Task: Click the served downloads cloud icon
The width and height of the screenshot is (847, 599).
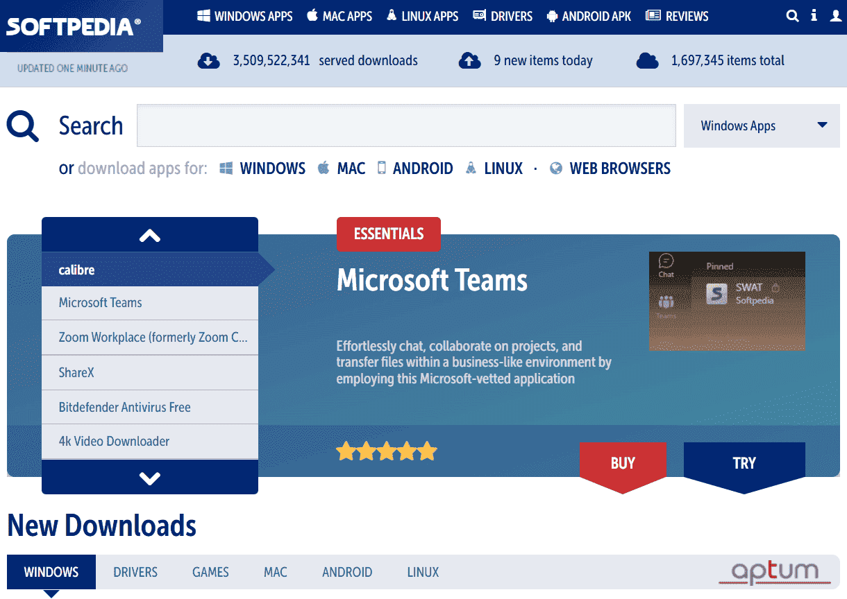Action: coord(208,61)
